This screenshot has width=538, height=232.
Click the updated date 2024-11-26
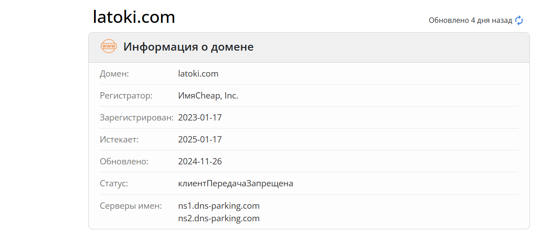200,161
